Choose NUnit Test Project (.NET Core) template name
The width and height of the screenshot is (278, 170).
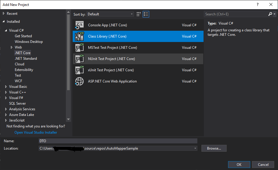(x=111, y=59)
